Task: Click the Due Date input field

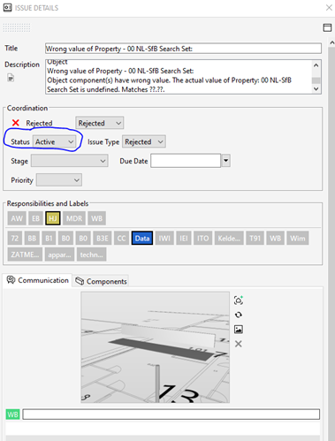Action: tap(186, 161)
